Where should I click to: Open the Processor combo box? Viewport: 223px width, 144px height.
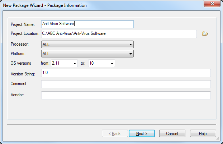point(87,45)
